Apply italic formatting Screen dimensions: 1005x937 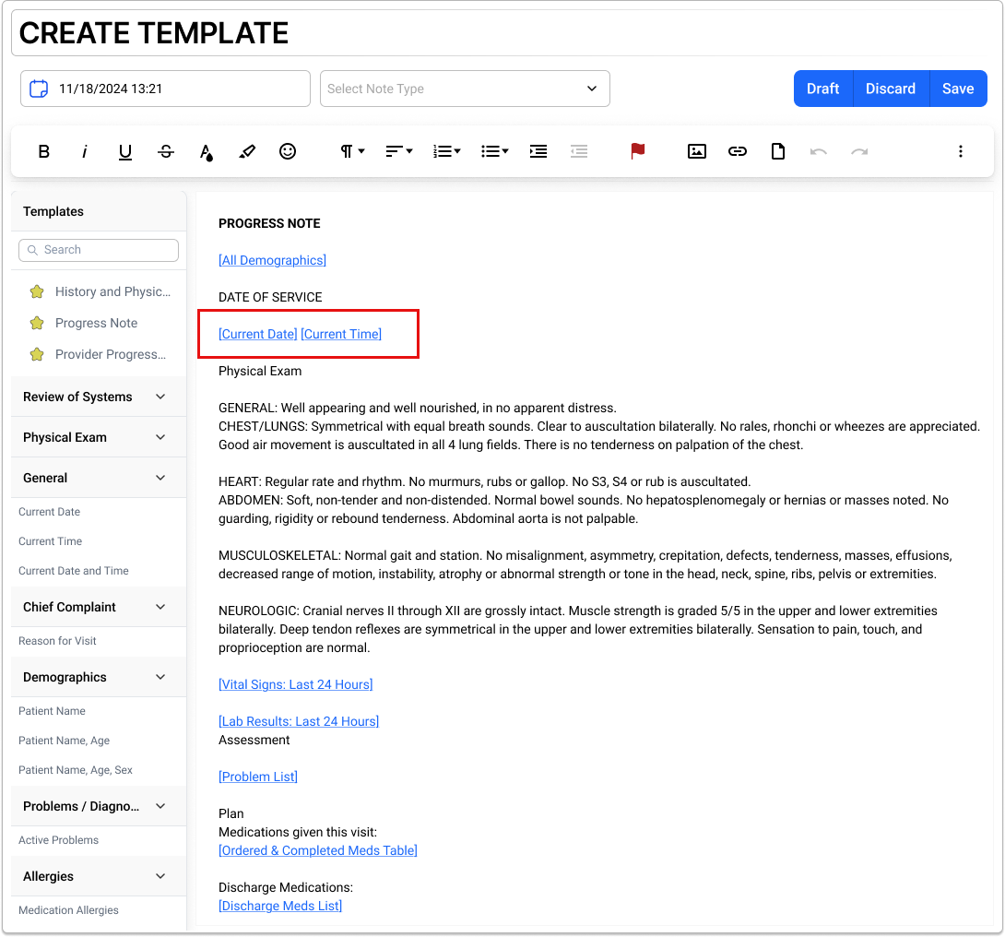pos(84,151)
